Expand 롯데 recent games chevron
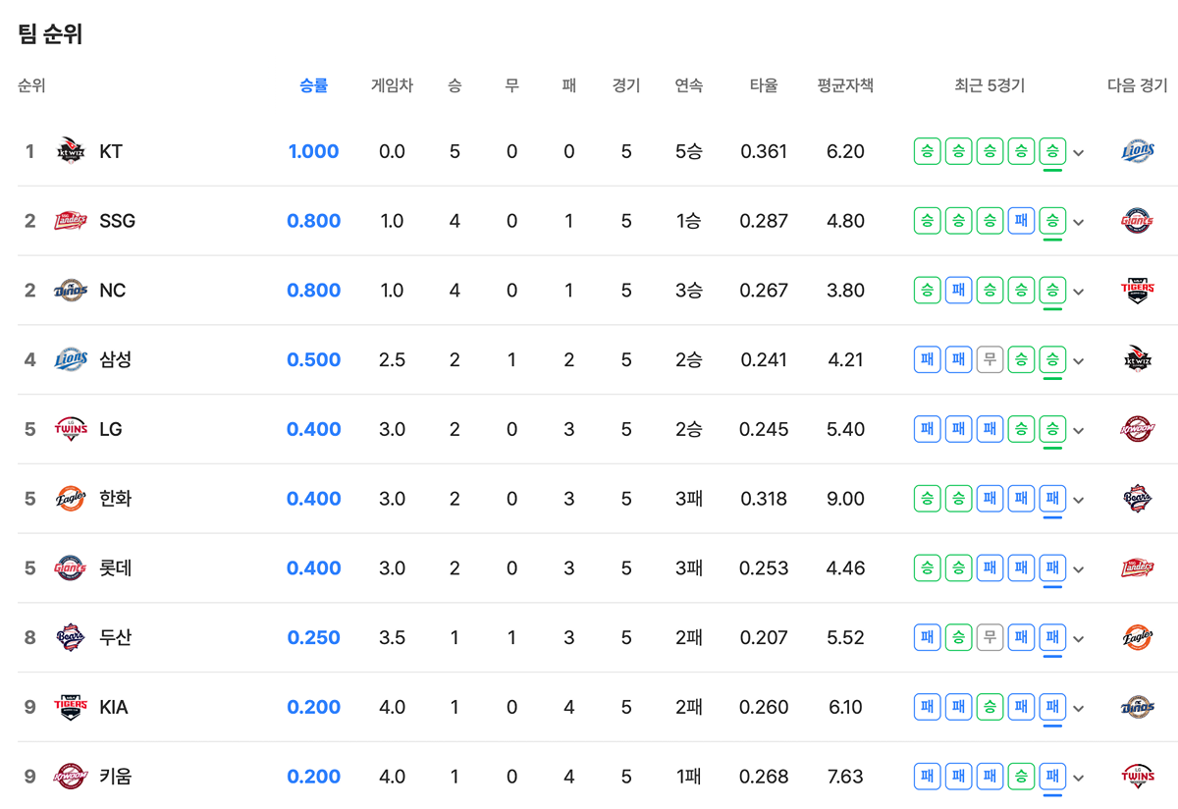The image size is (1178, 809). 1079,568
